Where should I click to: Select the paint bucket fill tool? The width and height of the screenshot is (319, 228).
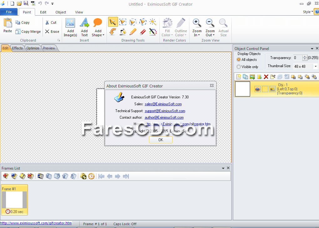(123, 32)
